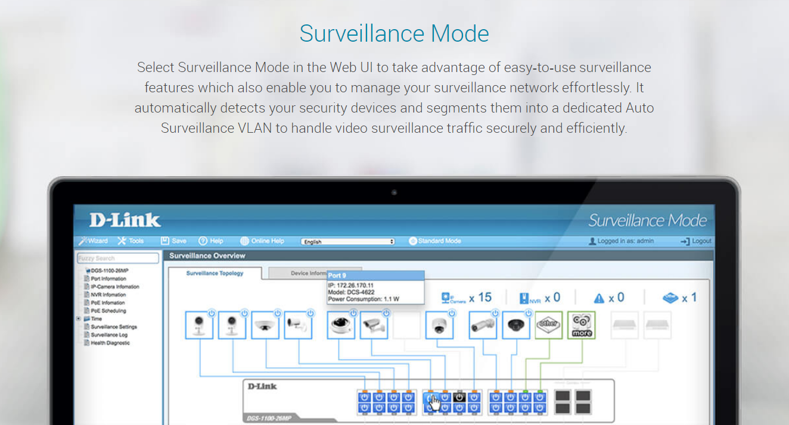Click the green 'more' devices icon

[x=581, y=325]
